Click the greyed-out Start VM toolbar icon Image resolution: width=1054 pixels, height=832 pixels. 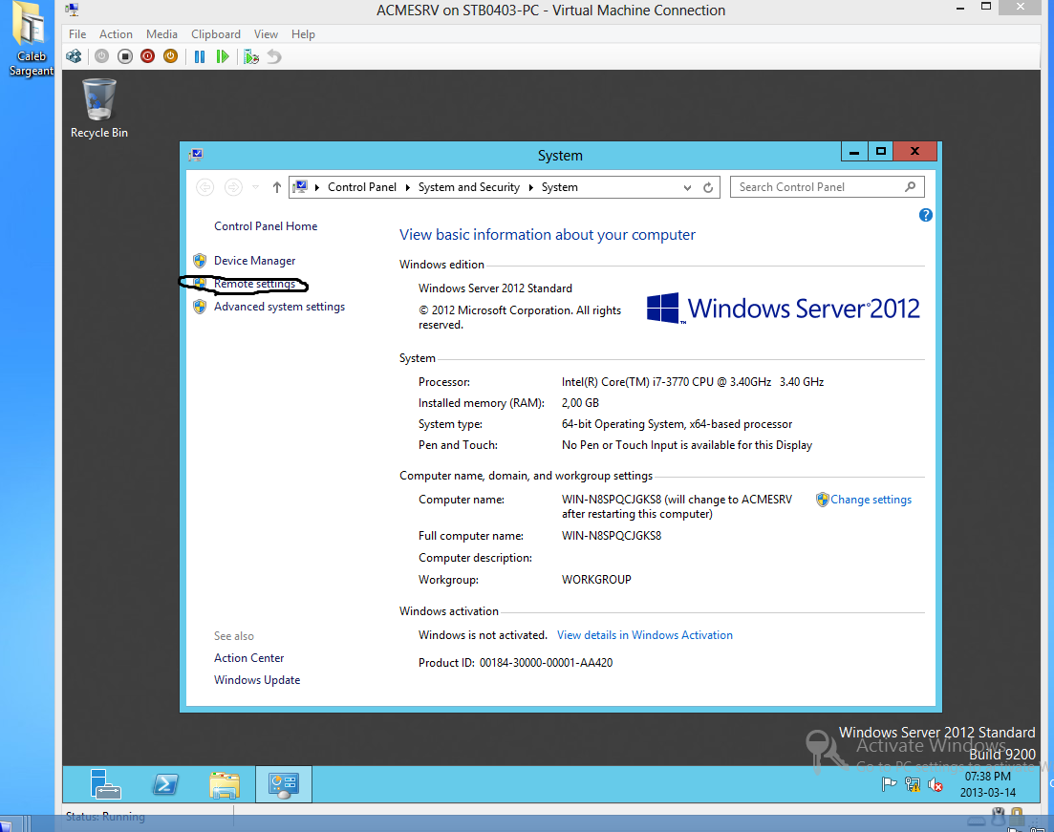101,56
